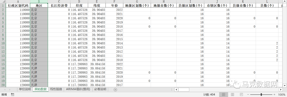
Task: Open the ARIMA填补(慎用) sheet tab
Action: click(x=78, y=89)
